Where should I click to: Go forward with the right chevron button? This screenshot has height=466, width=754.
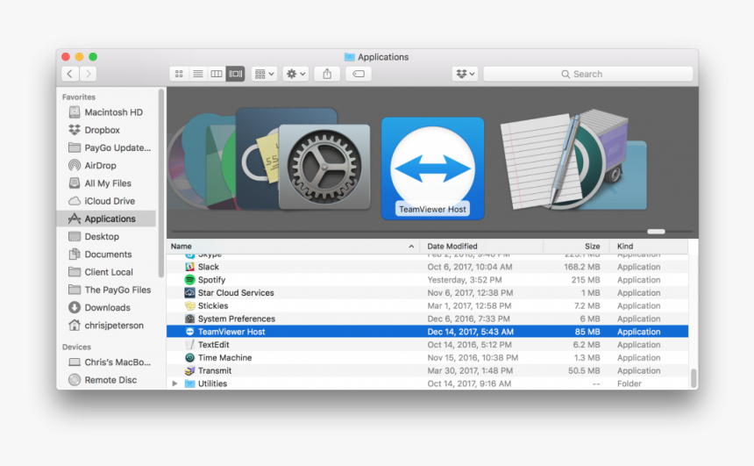(x=88, y=74)
